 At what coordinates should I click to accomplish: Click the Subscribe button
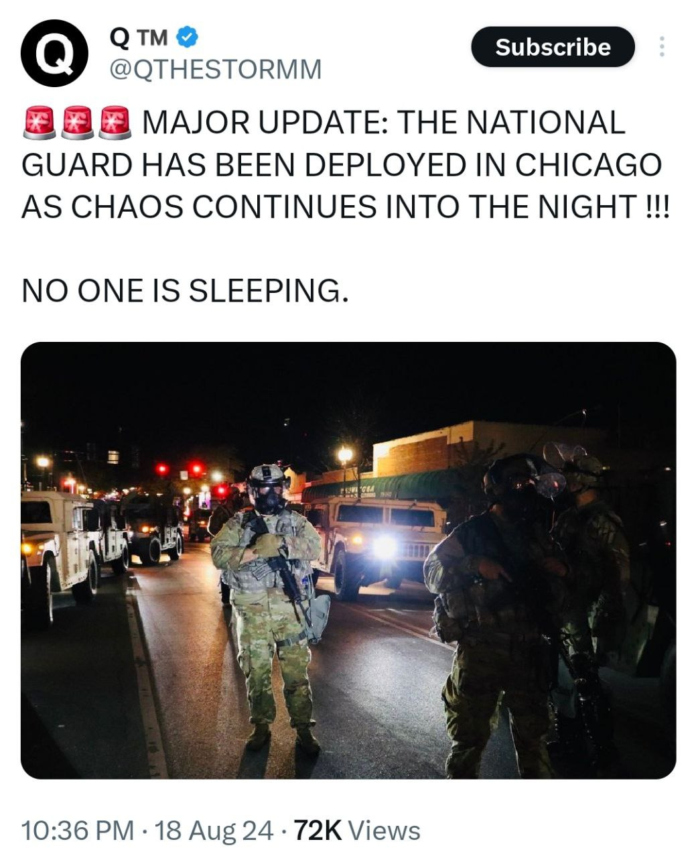tap(553, 47)
